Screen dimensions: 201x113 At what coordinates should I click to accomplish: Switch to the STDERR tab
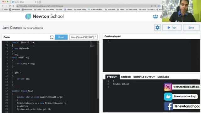click(126, 77)
